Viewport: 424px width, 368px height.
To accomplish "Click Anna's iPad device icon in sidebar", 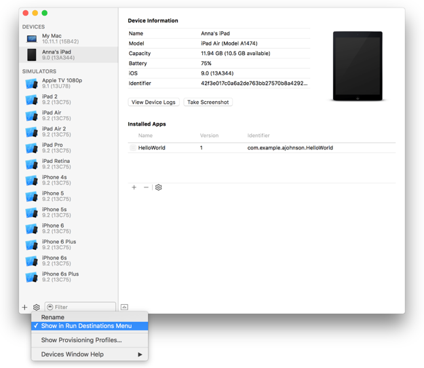I will click(x=32, y=55).
